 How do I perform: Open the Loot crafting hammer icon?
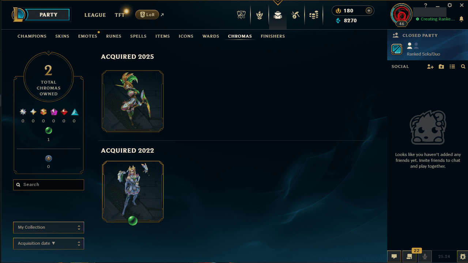(295, 15)
